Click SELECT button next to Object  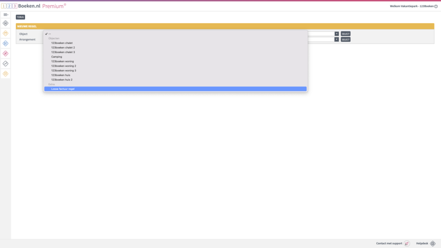click(345, 34)
